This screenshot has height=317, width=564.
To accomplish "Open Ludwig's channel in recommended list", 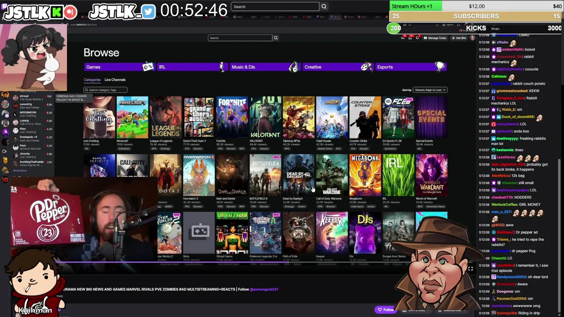I will click(x=33, y=122).
